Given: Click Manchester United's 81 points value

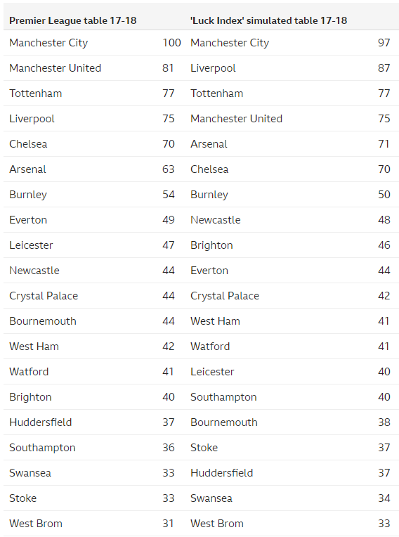Looking at the screenshot, I should (x=168, y=67).
